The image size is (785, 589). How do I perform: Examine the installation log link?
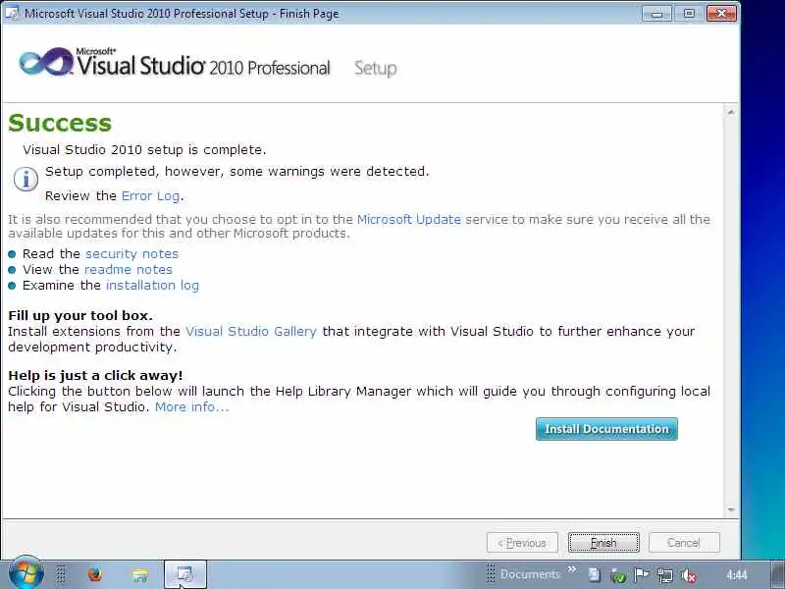(x=152, y=285)
